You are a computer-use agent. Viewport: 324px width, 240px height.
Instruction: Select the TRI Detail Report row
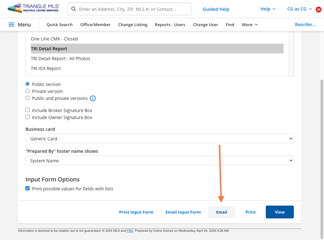coord(157,49)
